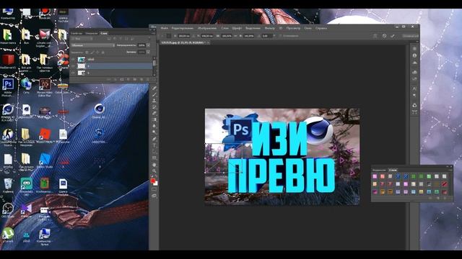Delete layer using trash icon in Layers panel

click(x=148, y=79)
